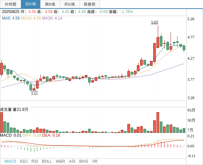Screen dimensions: 203x165
Task: Click the 4.27 price axis label
Action: click(x=191, y=58)
